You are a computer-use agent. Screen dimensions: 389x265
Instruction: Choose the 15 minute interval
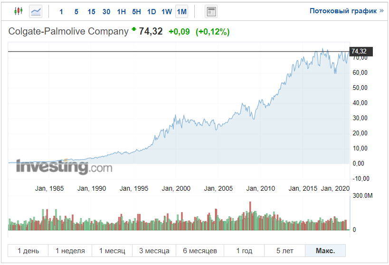[91, 11]
